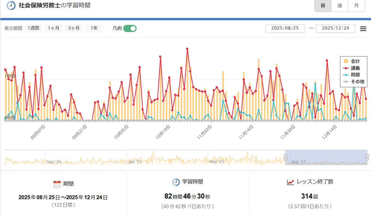Switch to the 週 view tab
The width and height of the screenshot is (371, 215).
pos(339,6)
